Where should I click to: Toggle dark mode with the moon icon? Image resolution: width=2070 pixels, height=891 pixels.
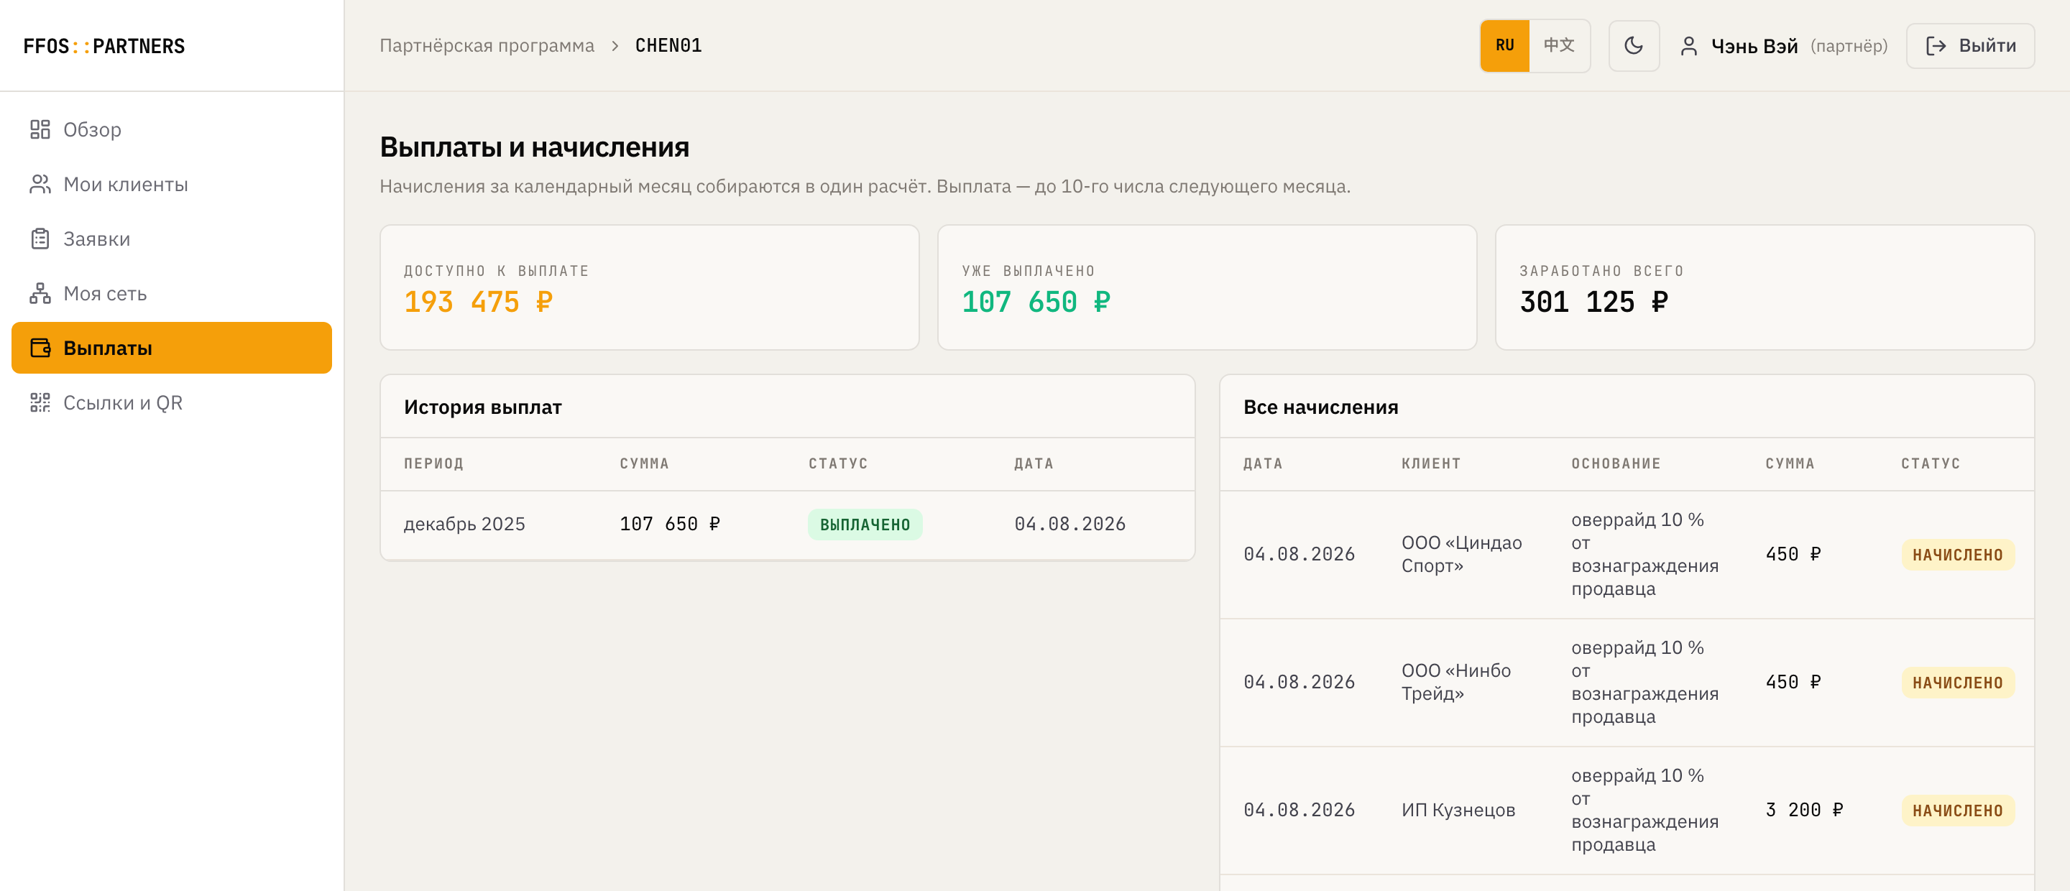(x=1633, y=46)
